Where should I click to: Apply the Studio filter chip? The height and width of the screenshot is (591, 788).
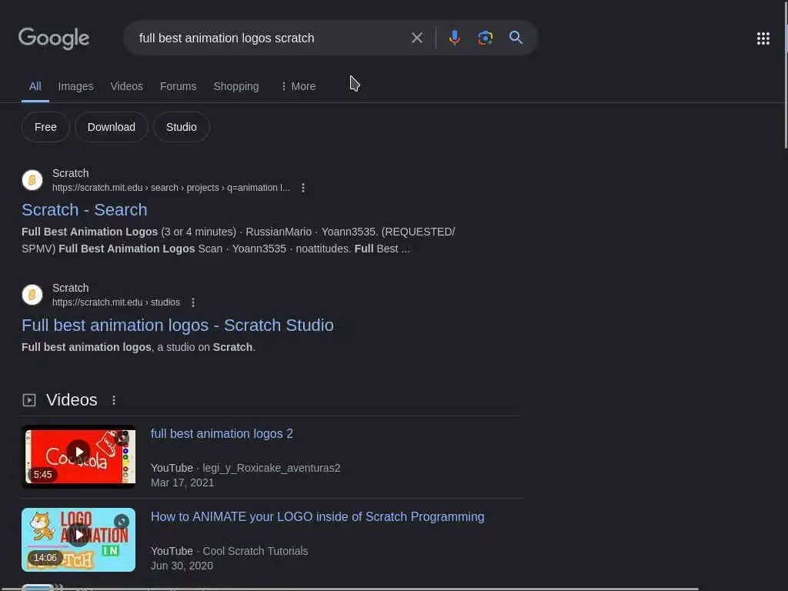(182, 127)
